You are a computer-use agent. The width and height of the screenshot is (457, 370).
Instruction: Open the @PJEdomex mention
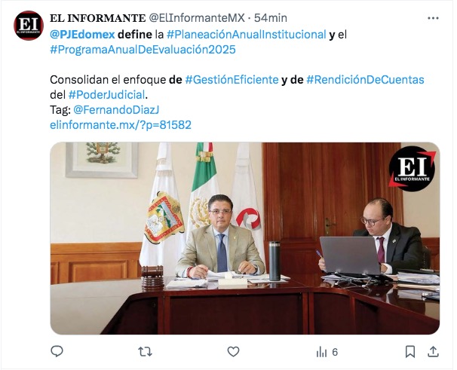point(82,35)
